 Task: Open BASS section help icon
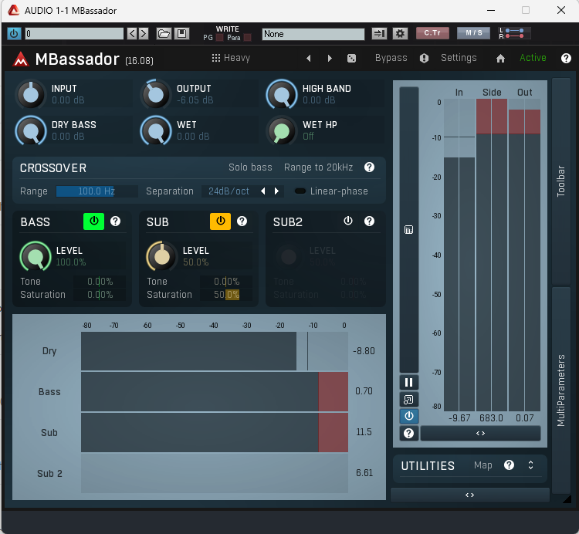(x=116, y=221)
